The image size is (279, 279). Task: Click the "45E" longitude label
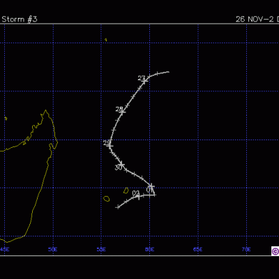click(5, 250)
